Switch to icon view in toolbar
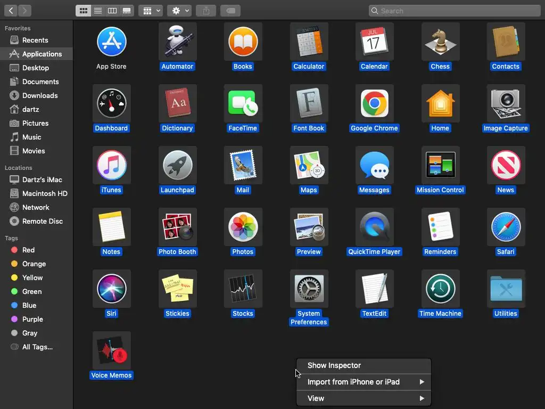Image resolution: width=545 pixels, height=409 pixels. 84,11
